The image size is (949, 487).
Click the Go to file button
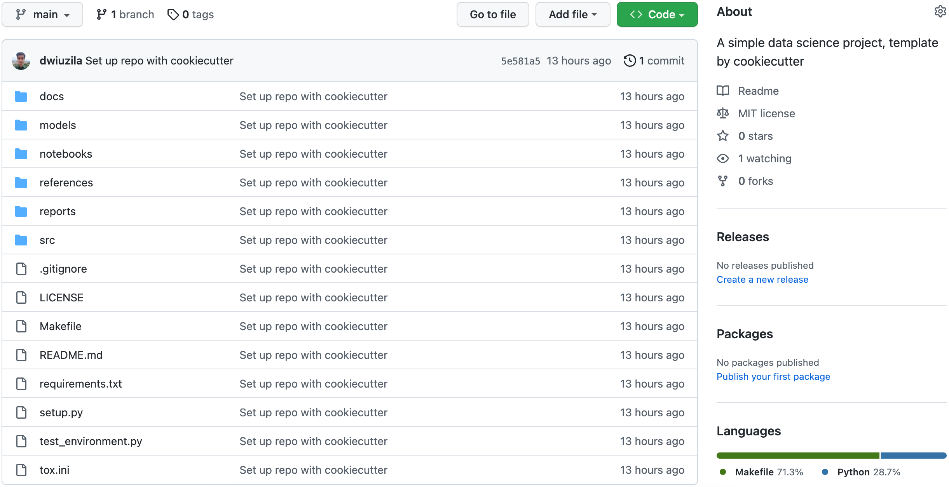point(492,14)
